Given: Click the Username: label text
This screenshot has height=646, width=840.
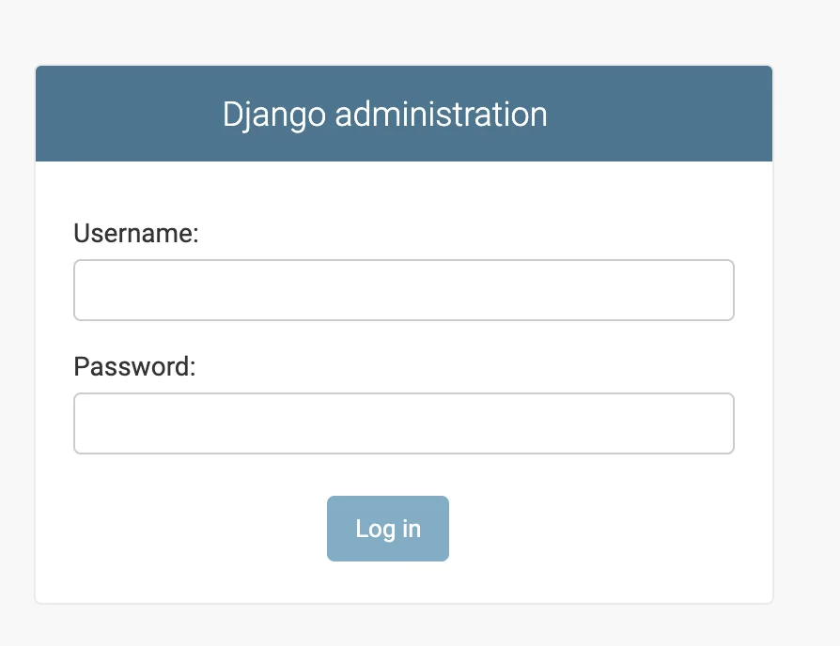Looking at the screenshot, I should coord(136,233).
